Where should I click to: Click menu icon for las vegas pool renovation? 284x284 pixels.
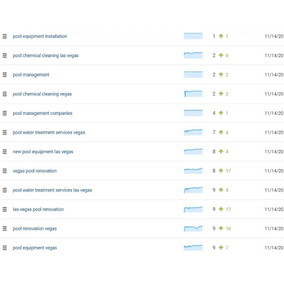pos(5,209)
